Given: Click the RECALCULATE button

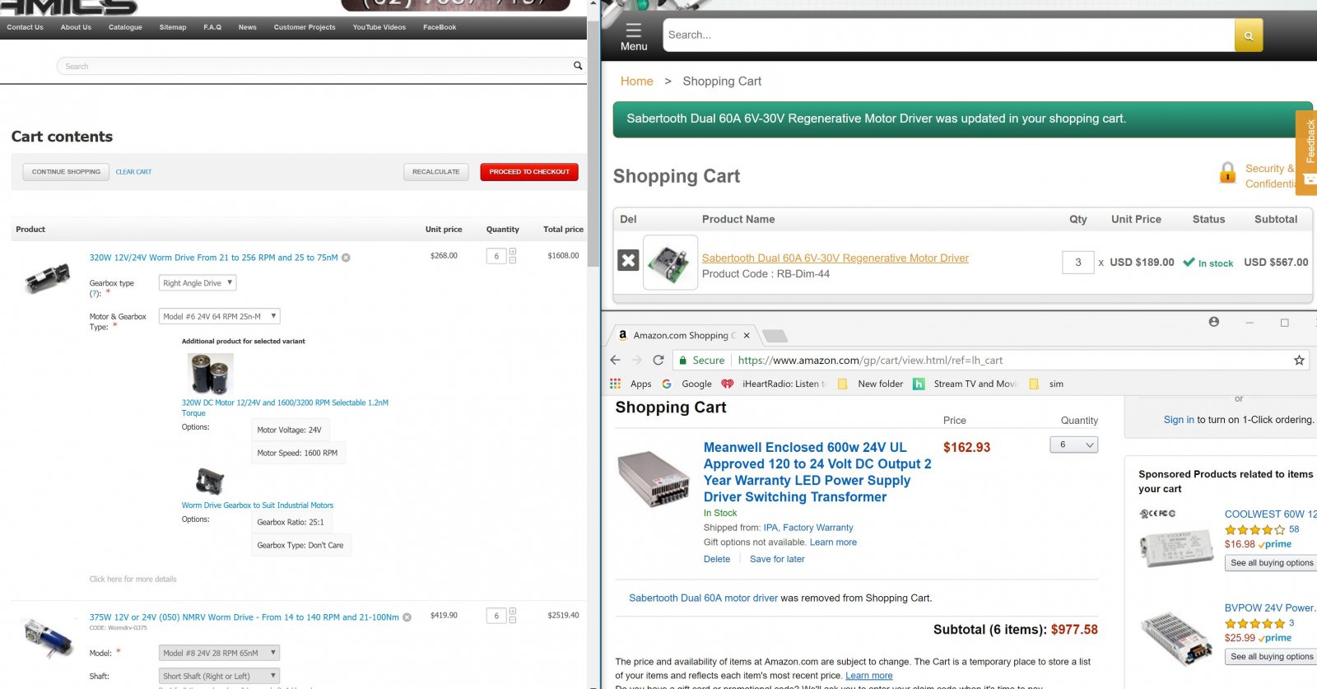Looking at the screenshot, I should point(436,172).
